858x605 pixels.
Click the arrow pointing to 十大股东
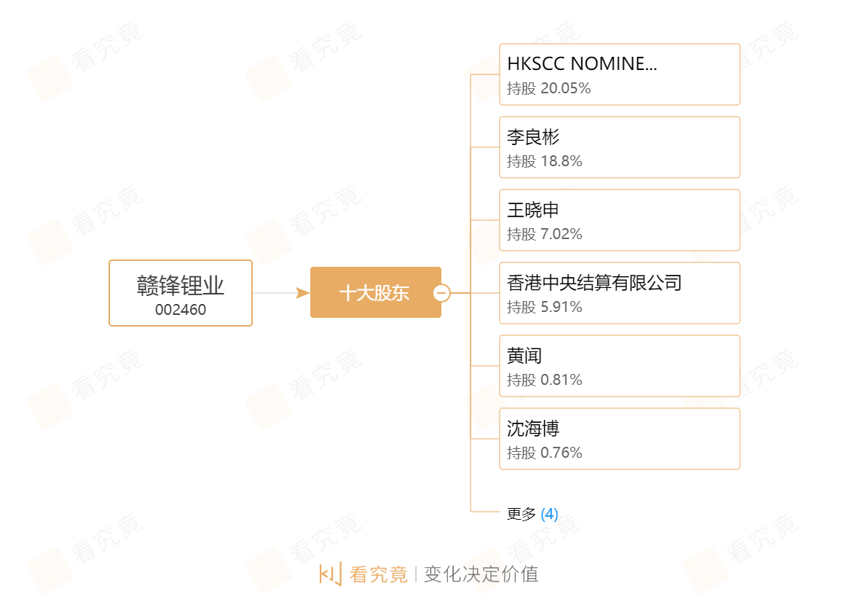coord(302,293)
